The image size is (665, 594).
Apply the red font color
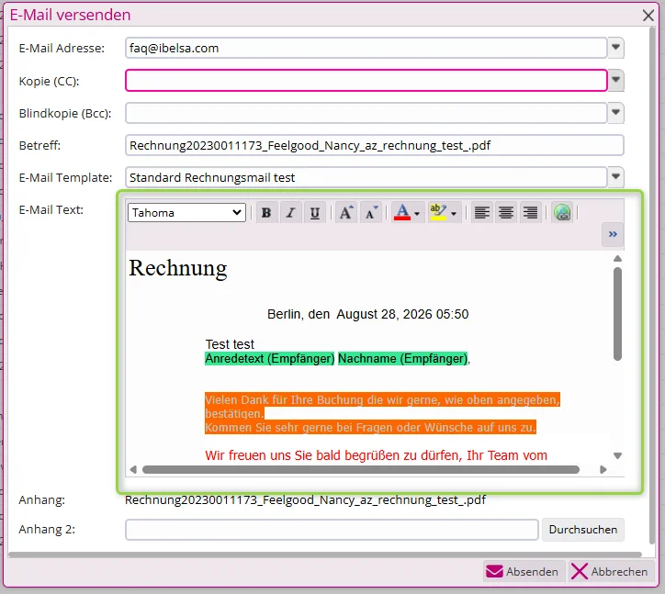coord(402,212)
